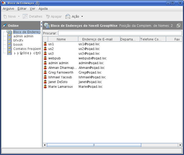Select the us2 contact row
This screenshot has width=184, height=155.
tap(113, 49)
